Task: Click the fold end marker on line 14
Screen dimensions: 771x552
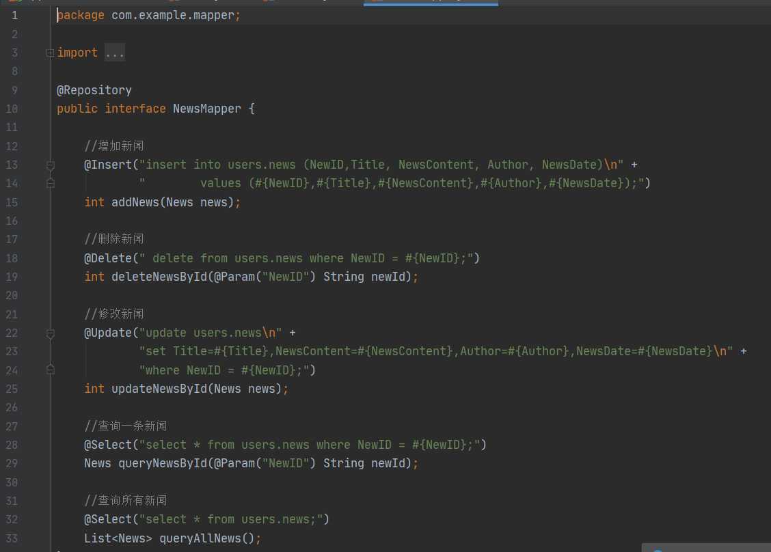Action: pos(50,183)
